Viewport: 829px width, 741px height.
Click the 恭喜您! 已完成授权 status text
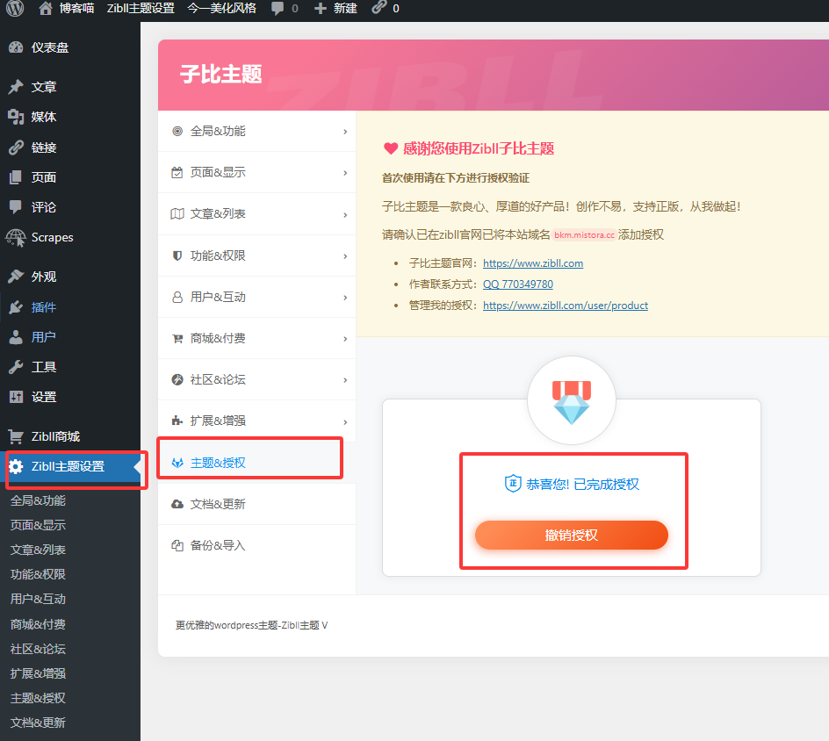[582, 484]
